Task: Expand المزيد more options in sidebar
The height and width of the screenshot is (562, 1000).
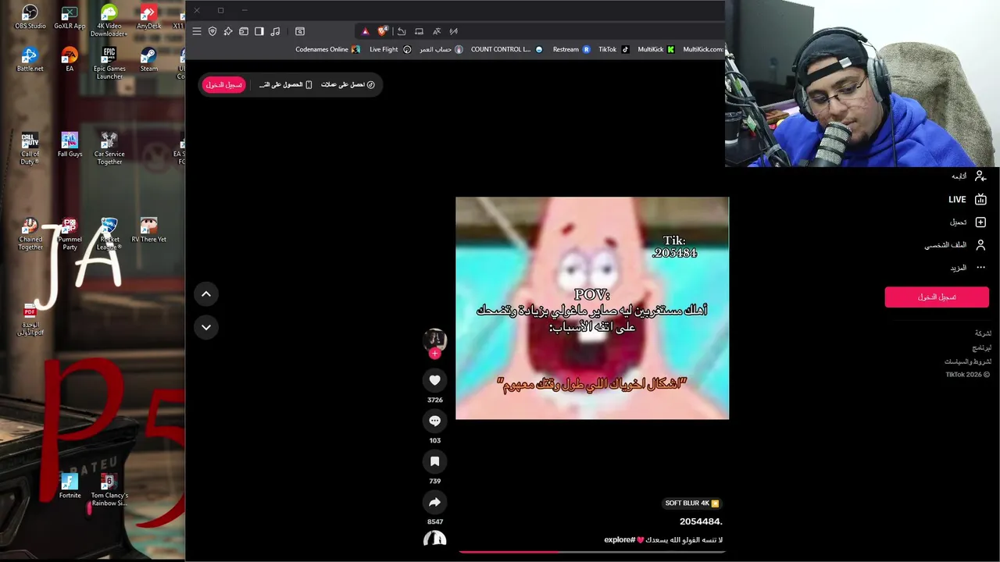Action: tap(968, 268)
